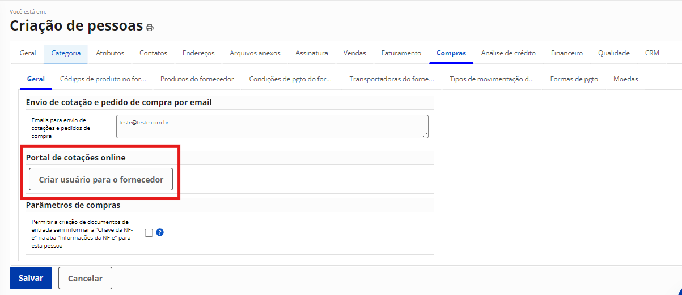Go to Tipos de movimentação d... sub-tab
Viewport: 682px width, 295px height.
[492, 79]
